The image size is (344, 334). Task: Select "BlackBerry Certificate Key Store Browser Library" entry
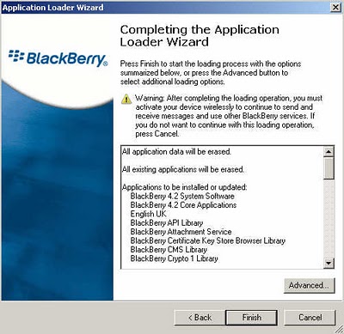click(x=208, y=240)
